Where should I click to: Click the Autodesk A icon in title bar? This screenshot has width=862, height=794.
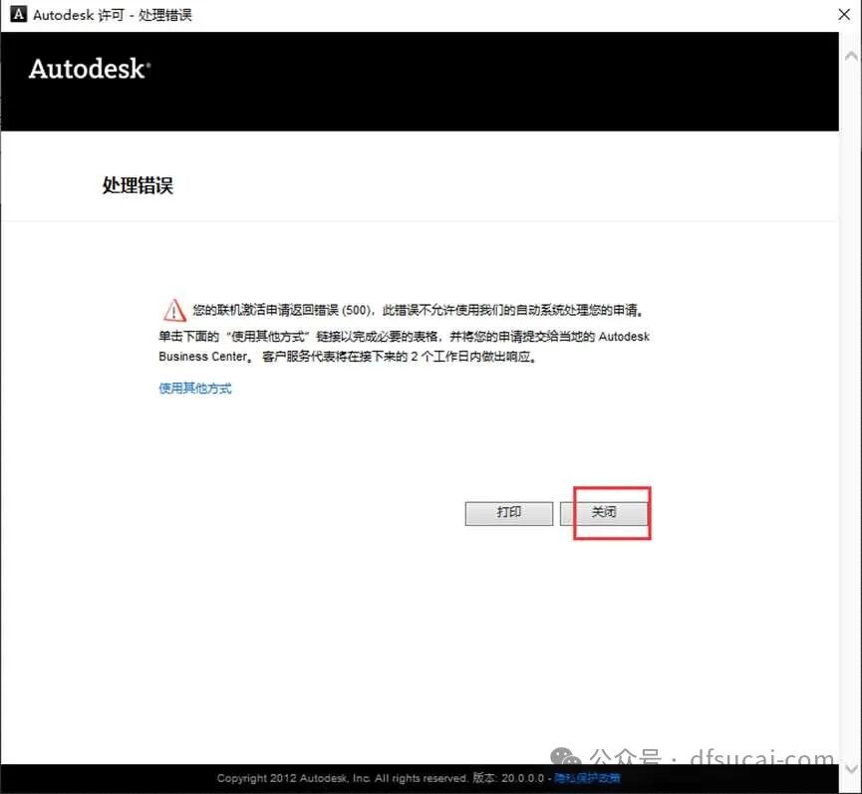pyautogui.click(x=18, y=14)
